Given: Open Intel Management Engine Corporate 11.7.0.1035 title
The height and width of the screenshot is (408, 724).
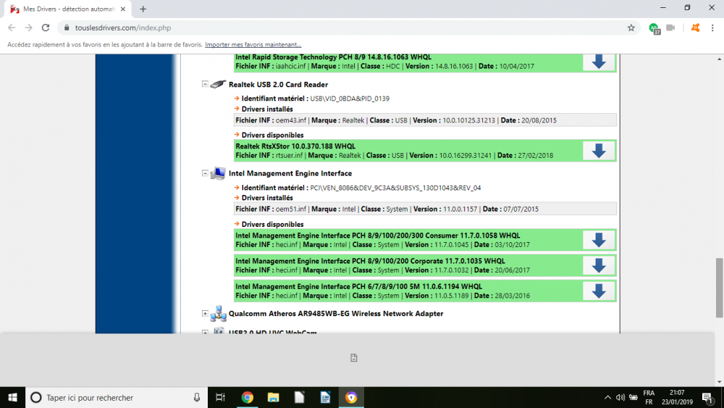Looking at the screenshot, I should click(x=370, y=261).
